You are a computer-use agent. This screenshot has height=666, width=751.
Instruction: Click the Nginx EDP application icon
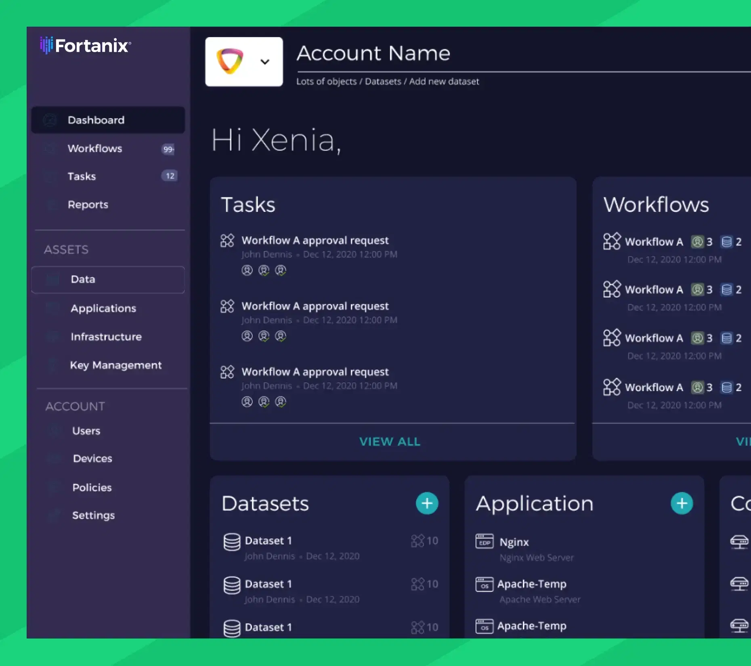pos(485,542)
